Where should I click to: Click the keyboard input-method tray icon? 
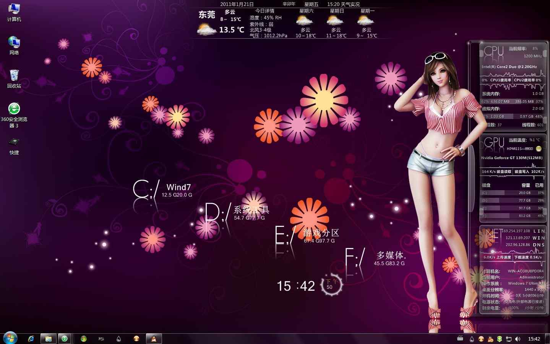[461, 339]
